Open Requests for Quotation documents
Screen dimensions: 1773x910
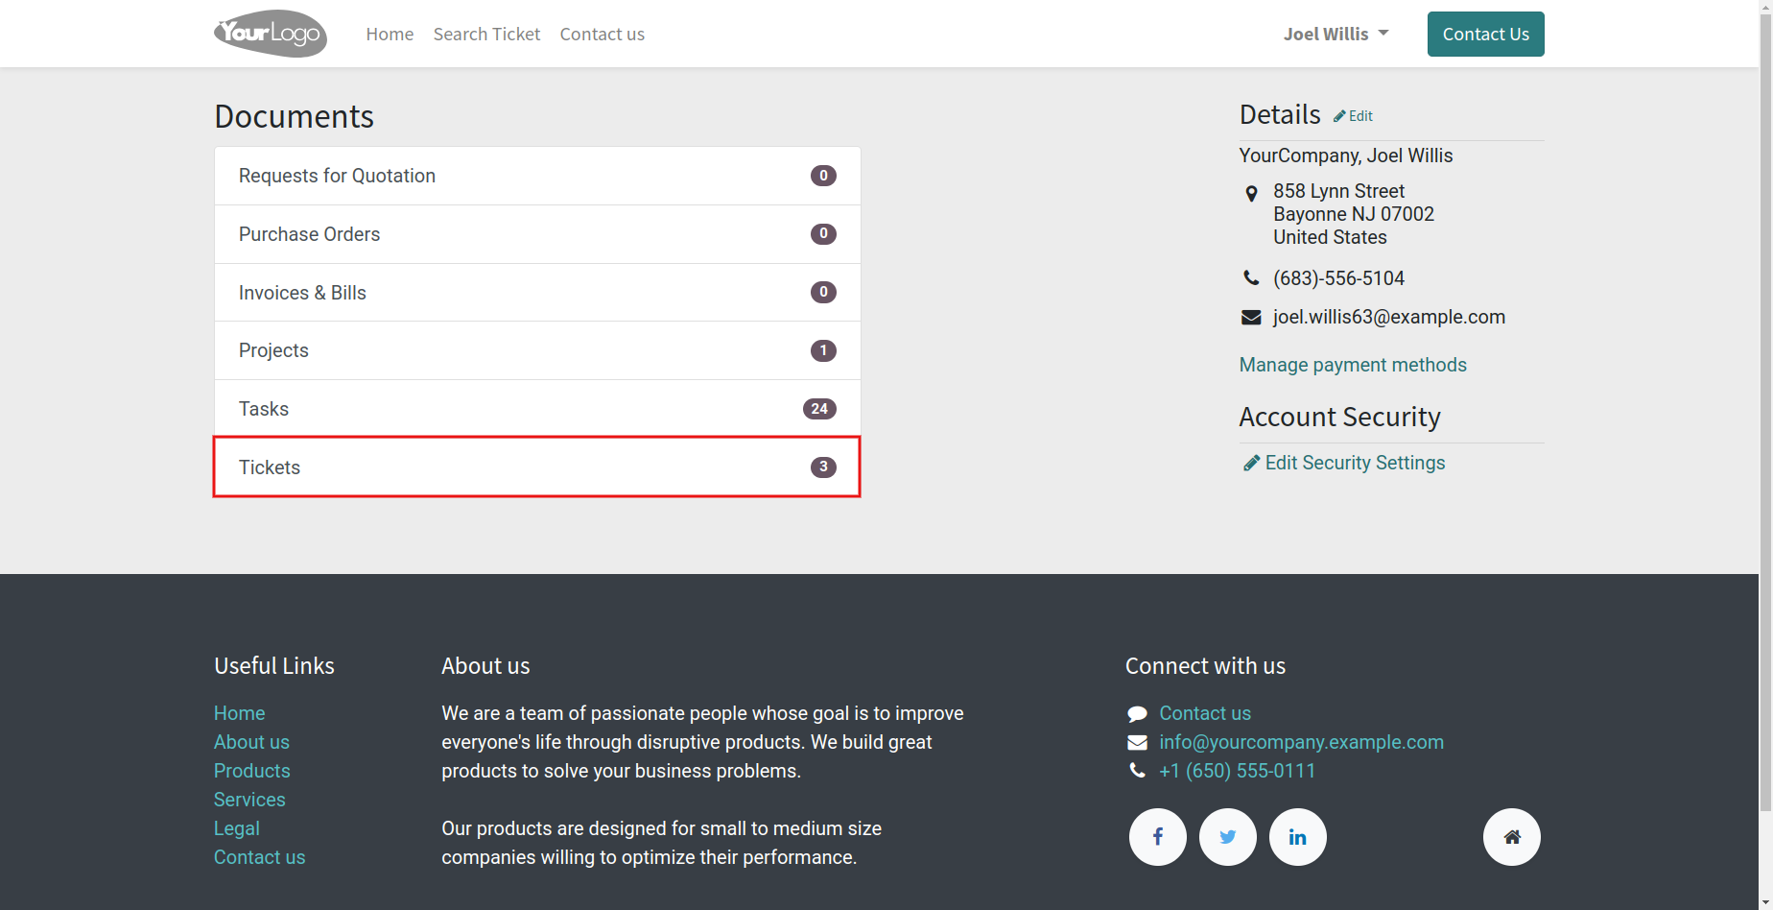click(537, 176)
